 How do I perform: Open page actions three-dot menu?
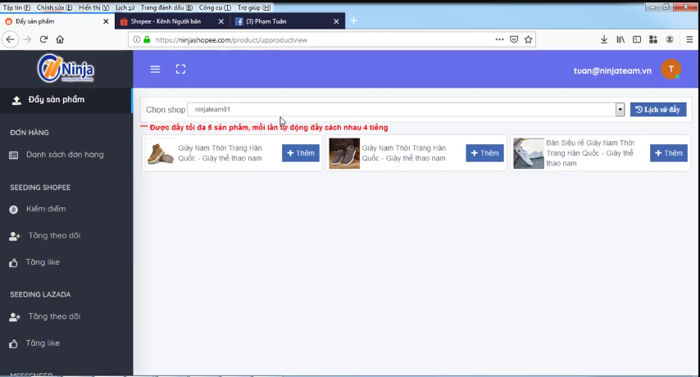pyautogui.click(x=499, y=39)
